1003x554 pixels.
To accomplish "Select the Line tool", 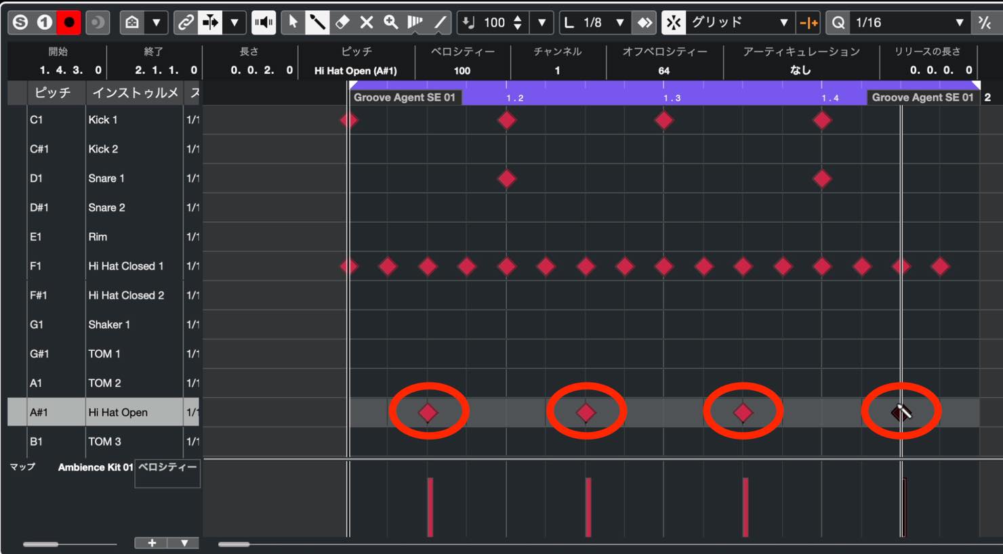I will [x=440, y=22].
